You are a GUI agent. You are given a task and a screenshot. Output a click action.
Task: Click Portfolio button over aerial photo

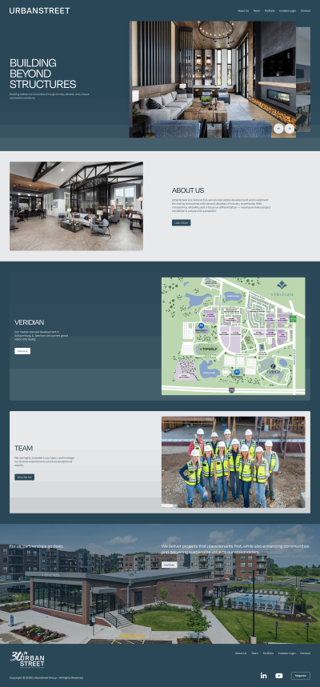click(170, 565)
